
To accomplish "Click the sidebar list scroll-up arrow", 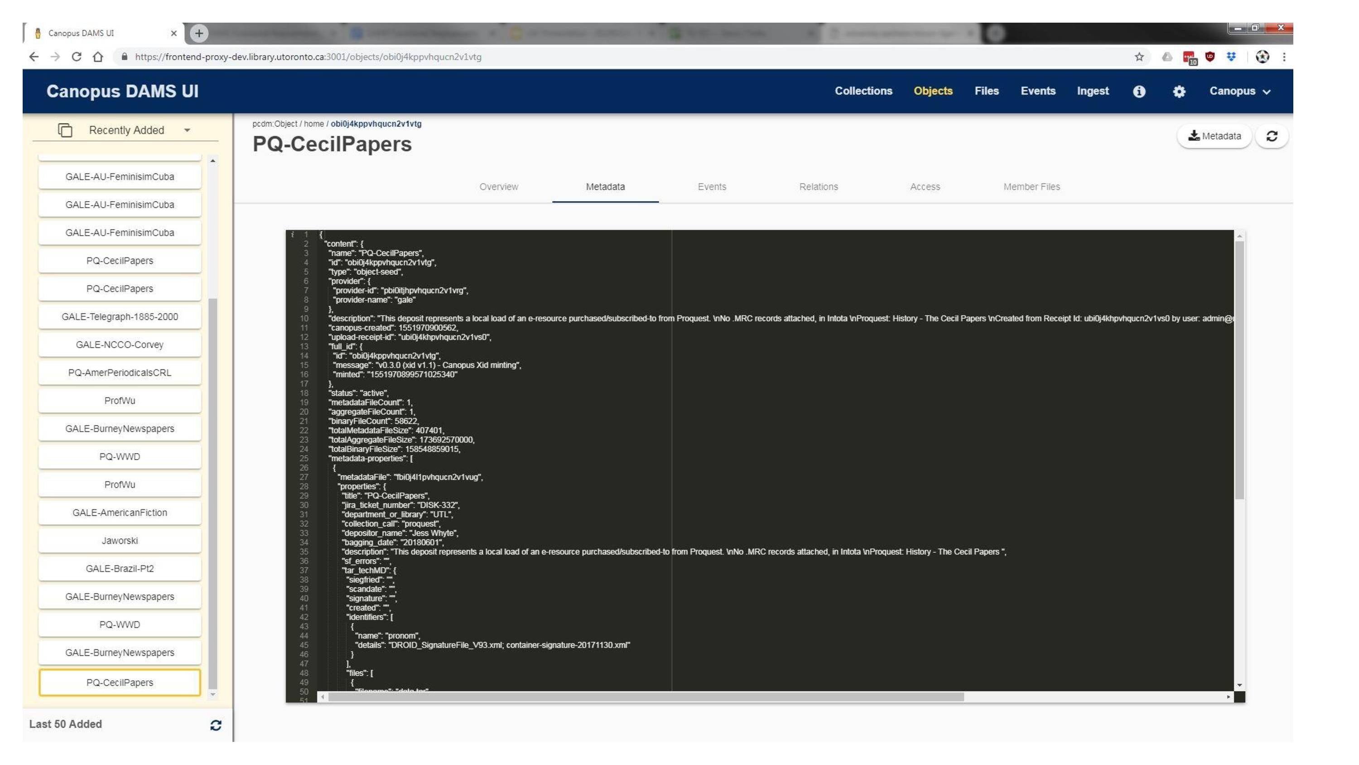I will (x=212, y=160).
